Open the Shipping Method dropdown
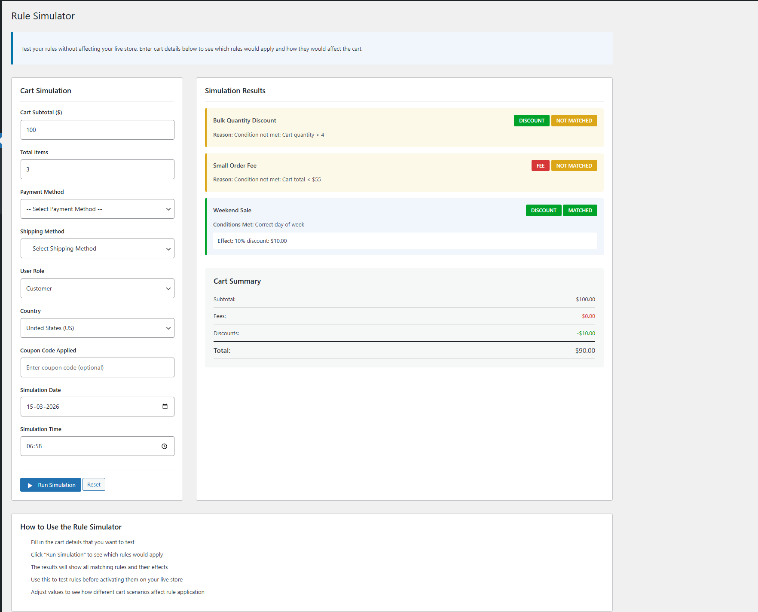Viewport: 758px width, 612px height. (x=97, y=248)
